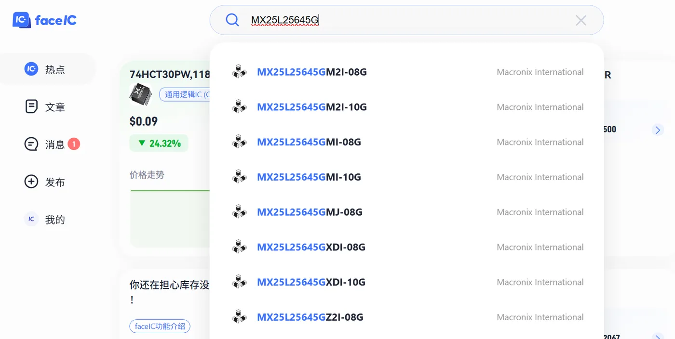Click the right chevron next to 500

pos(658,130)
